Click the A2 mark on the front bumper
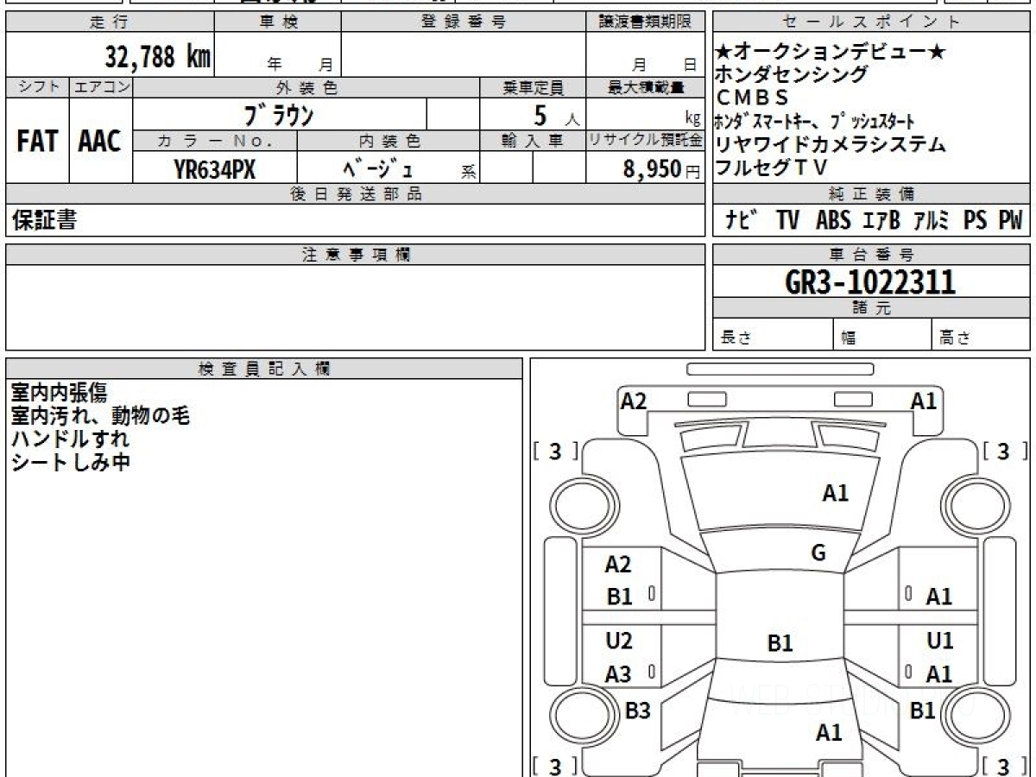 [x=634, y=401]
